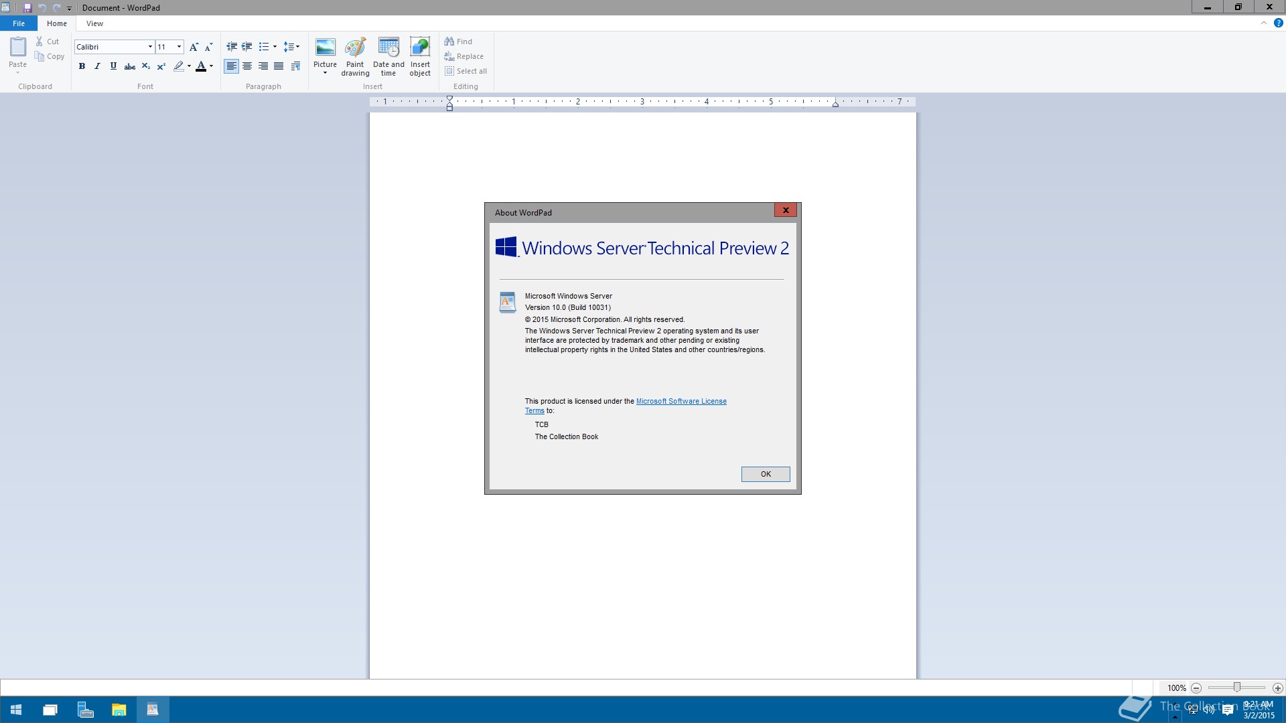Image resolution: width=1286 pixels, height=723 pixels.
Task: Click the WordPad Help question mark icon
Action: [1278, 23]
